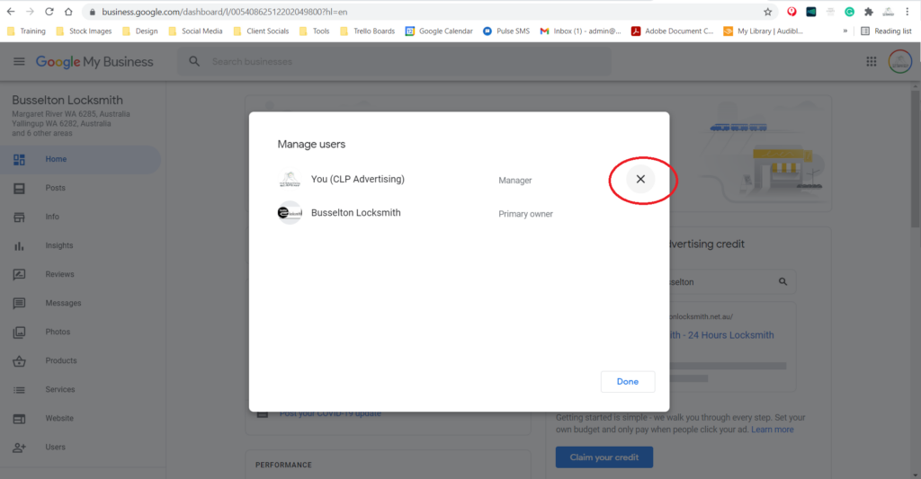Open the Extensions puzzle icon
The width and height of the screenshot is (921, 479).
(x=869, y=12)
